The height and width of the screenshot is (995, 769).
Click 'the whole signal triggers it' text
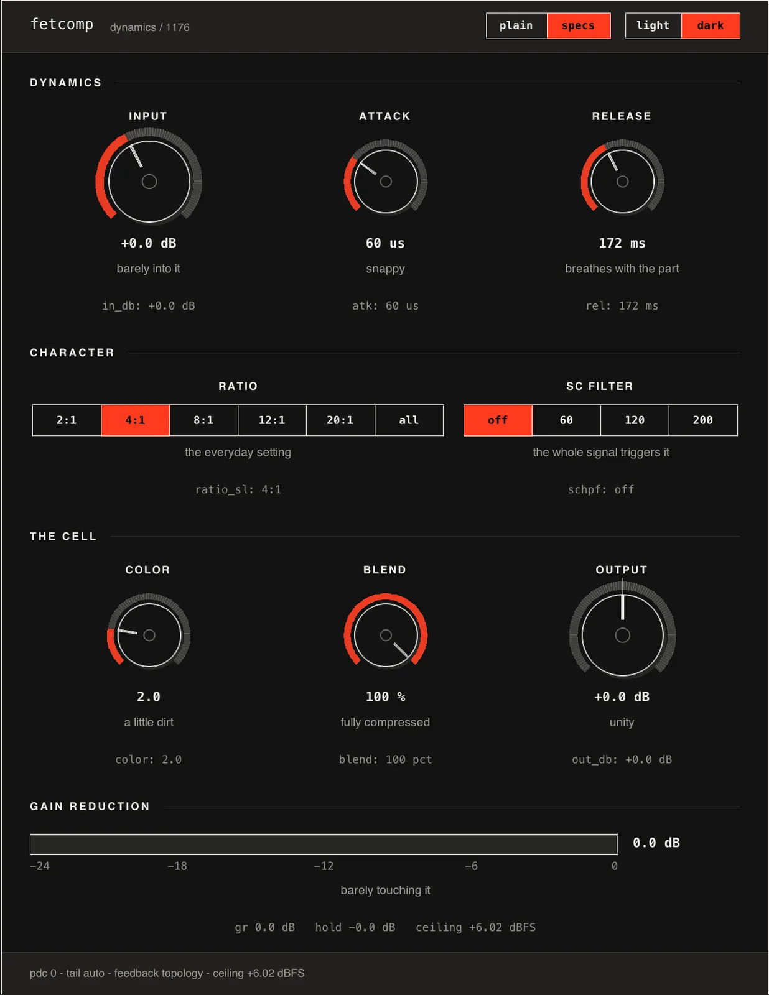point(601,452)
